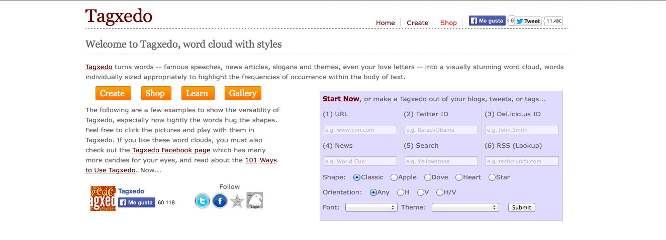Viewport: 666px width, 240px height.
Task: Click the header Facebook Me gusta button
Action: click(487, 21)
